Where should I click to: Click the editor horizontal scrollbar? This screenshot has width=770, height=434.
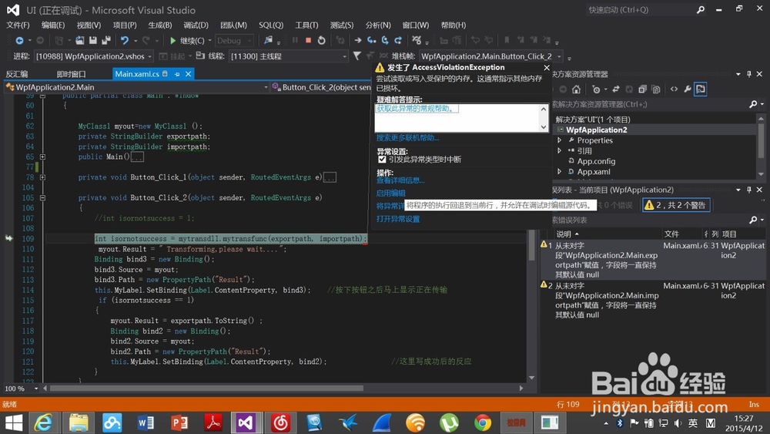(206, 389)
